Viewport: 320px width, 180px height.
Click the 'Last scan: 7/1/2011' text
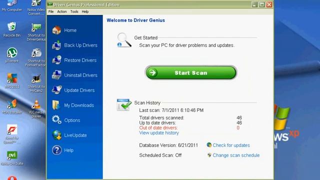pos(171,110)
